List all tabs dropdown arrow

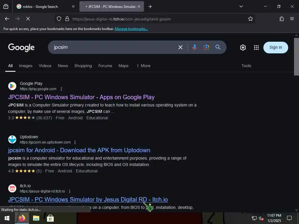coord(241,6)
